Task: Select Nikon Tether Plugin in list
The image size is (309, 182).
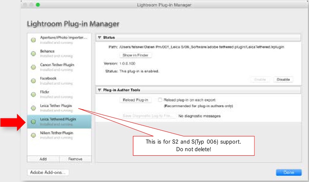Action: tap(59, 135)
